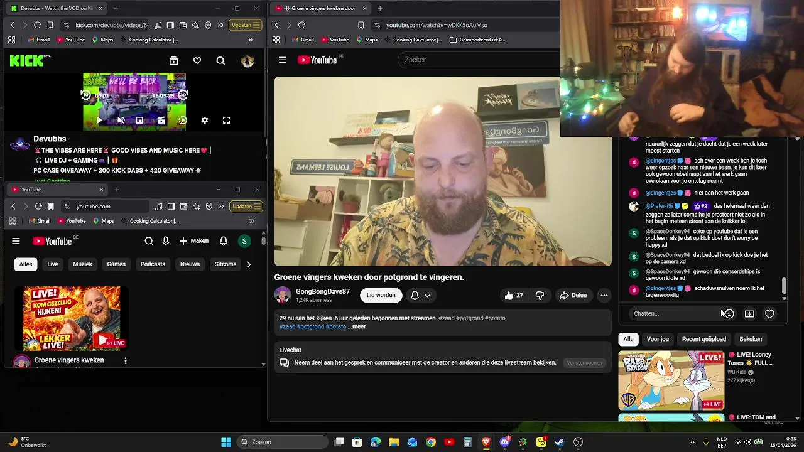Unmute the Kick video player
The width and height of the screenshot is (804, 452).
click(x=121, y=120)
